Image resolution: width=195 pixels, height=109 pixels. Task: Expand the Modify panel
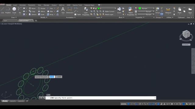click(44, 18)
